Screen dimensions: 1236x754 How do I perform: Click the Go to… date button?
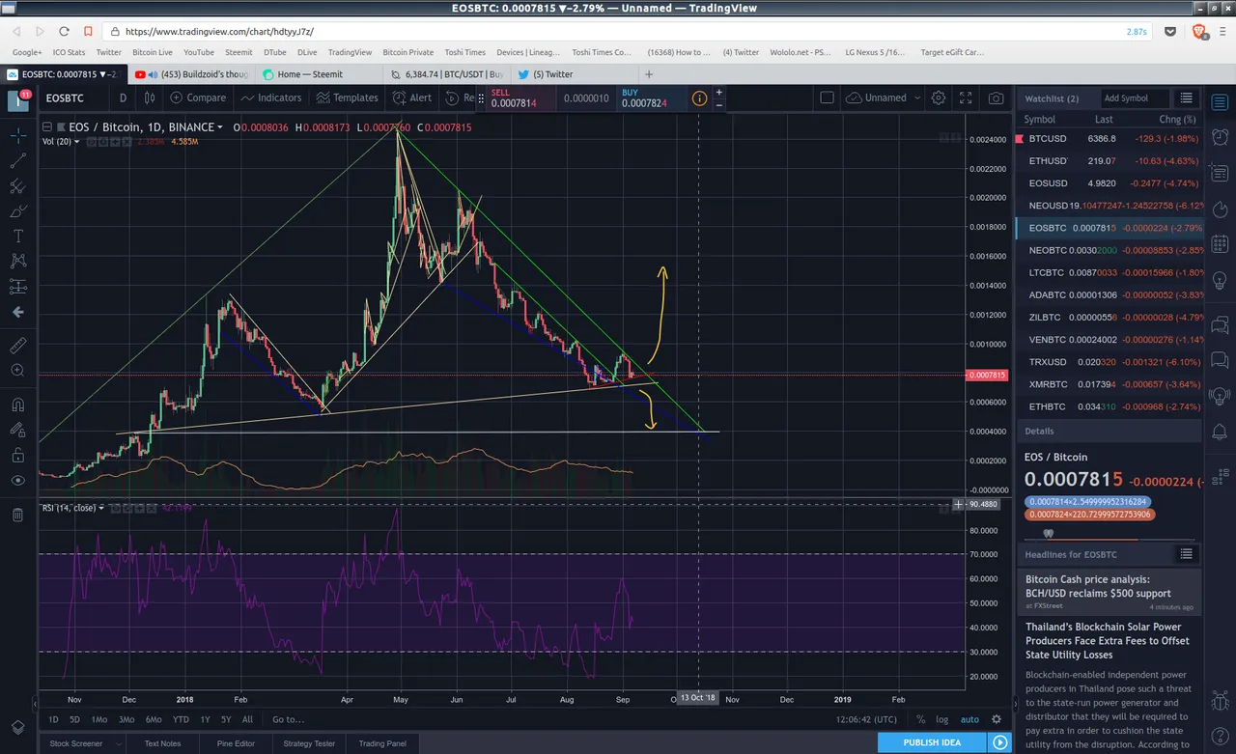288,719
